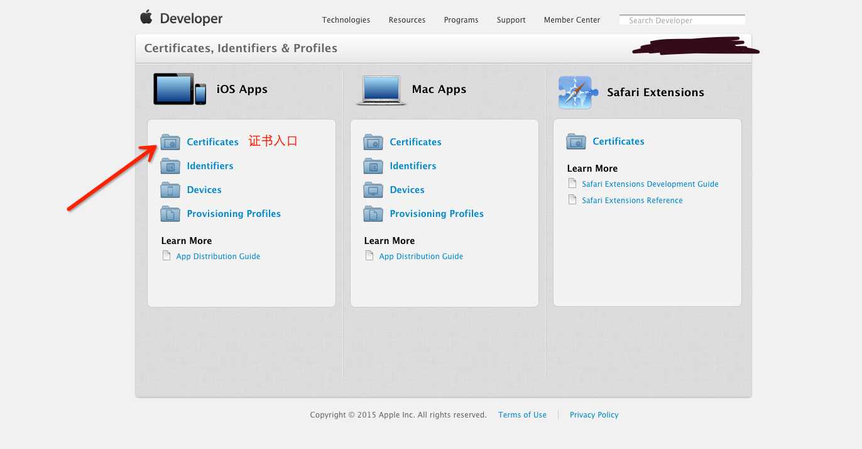Click the MacBook laptop image
The image size is (862, 449).
[381, 91]
